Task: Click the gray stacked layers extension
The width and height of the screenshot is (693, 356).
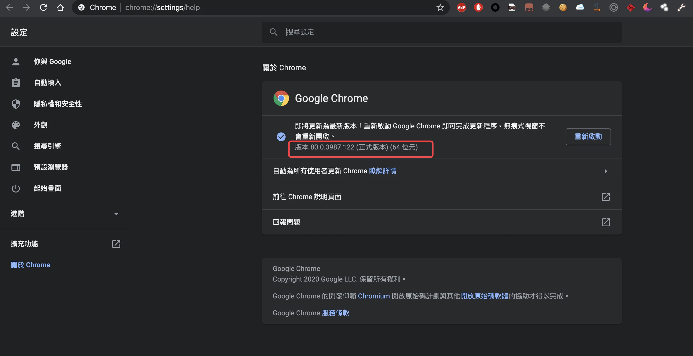Action: coord(546,8)
